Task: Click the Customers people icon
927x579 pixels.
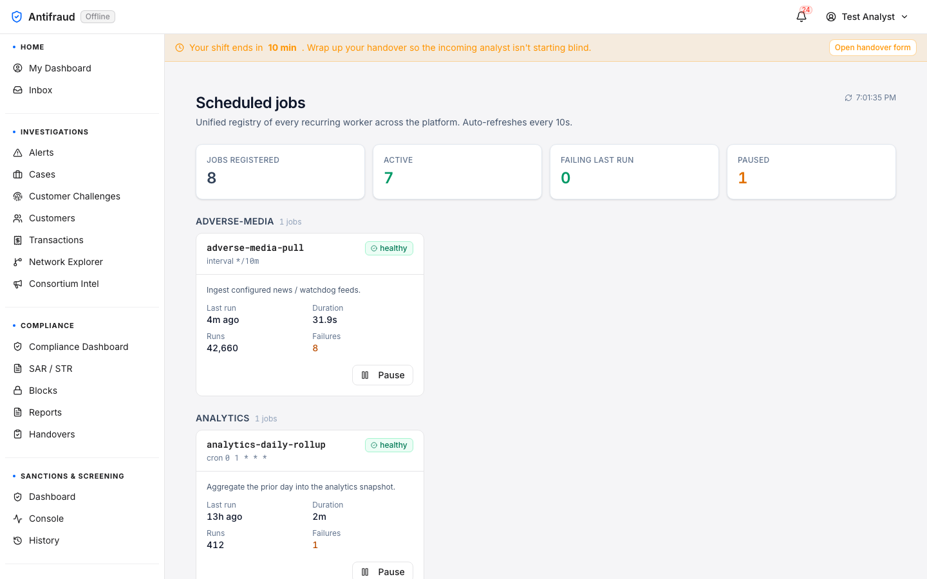Action: [x=18, y=218]
